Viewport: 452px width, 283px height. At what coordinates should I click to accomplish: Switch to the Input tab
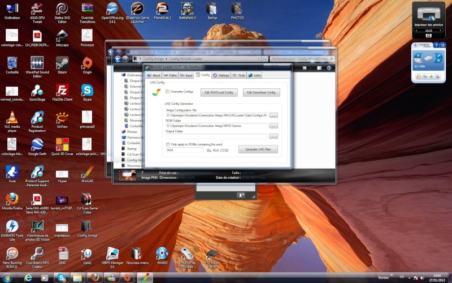(186, 75)
